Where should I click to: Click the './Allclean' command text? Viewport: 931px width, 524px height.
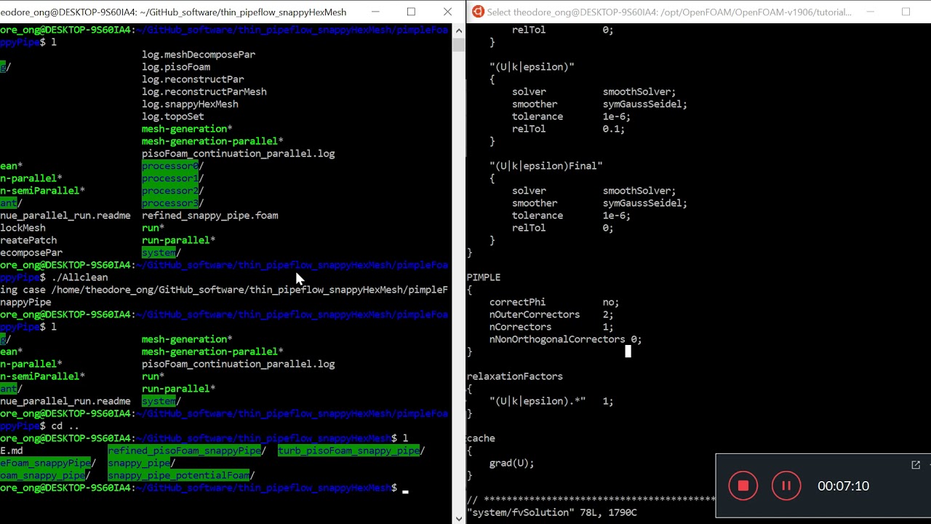(x=79, y=277)
